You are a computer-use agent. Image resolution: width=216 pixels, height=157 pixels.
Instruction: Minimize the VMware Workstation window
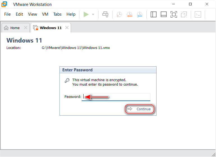click(173, 4)
